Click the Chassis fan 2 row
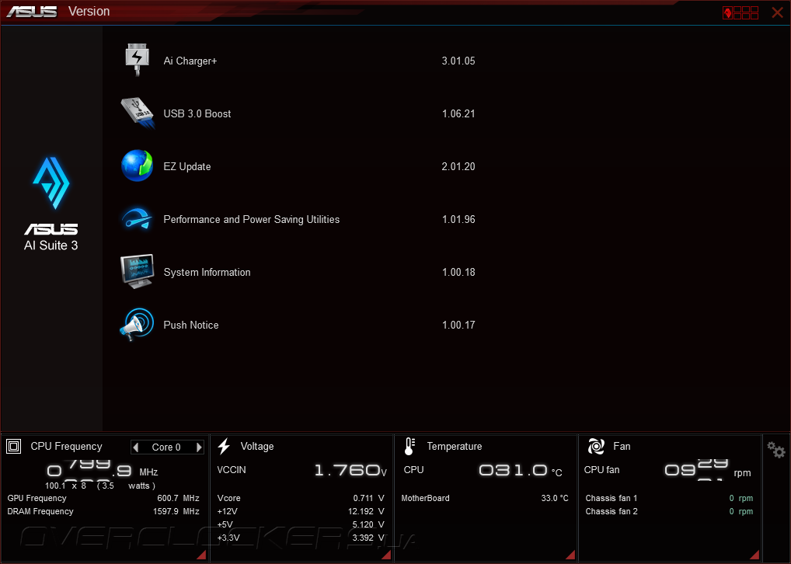 coord(669,511)
